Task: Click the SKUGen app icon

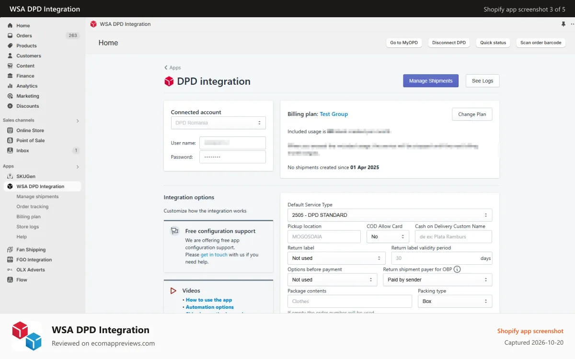Action: point(10,176)
